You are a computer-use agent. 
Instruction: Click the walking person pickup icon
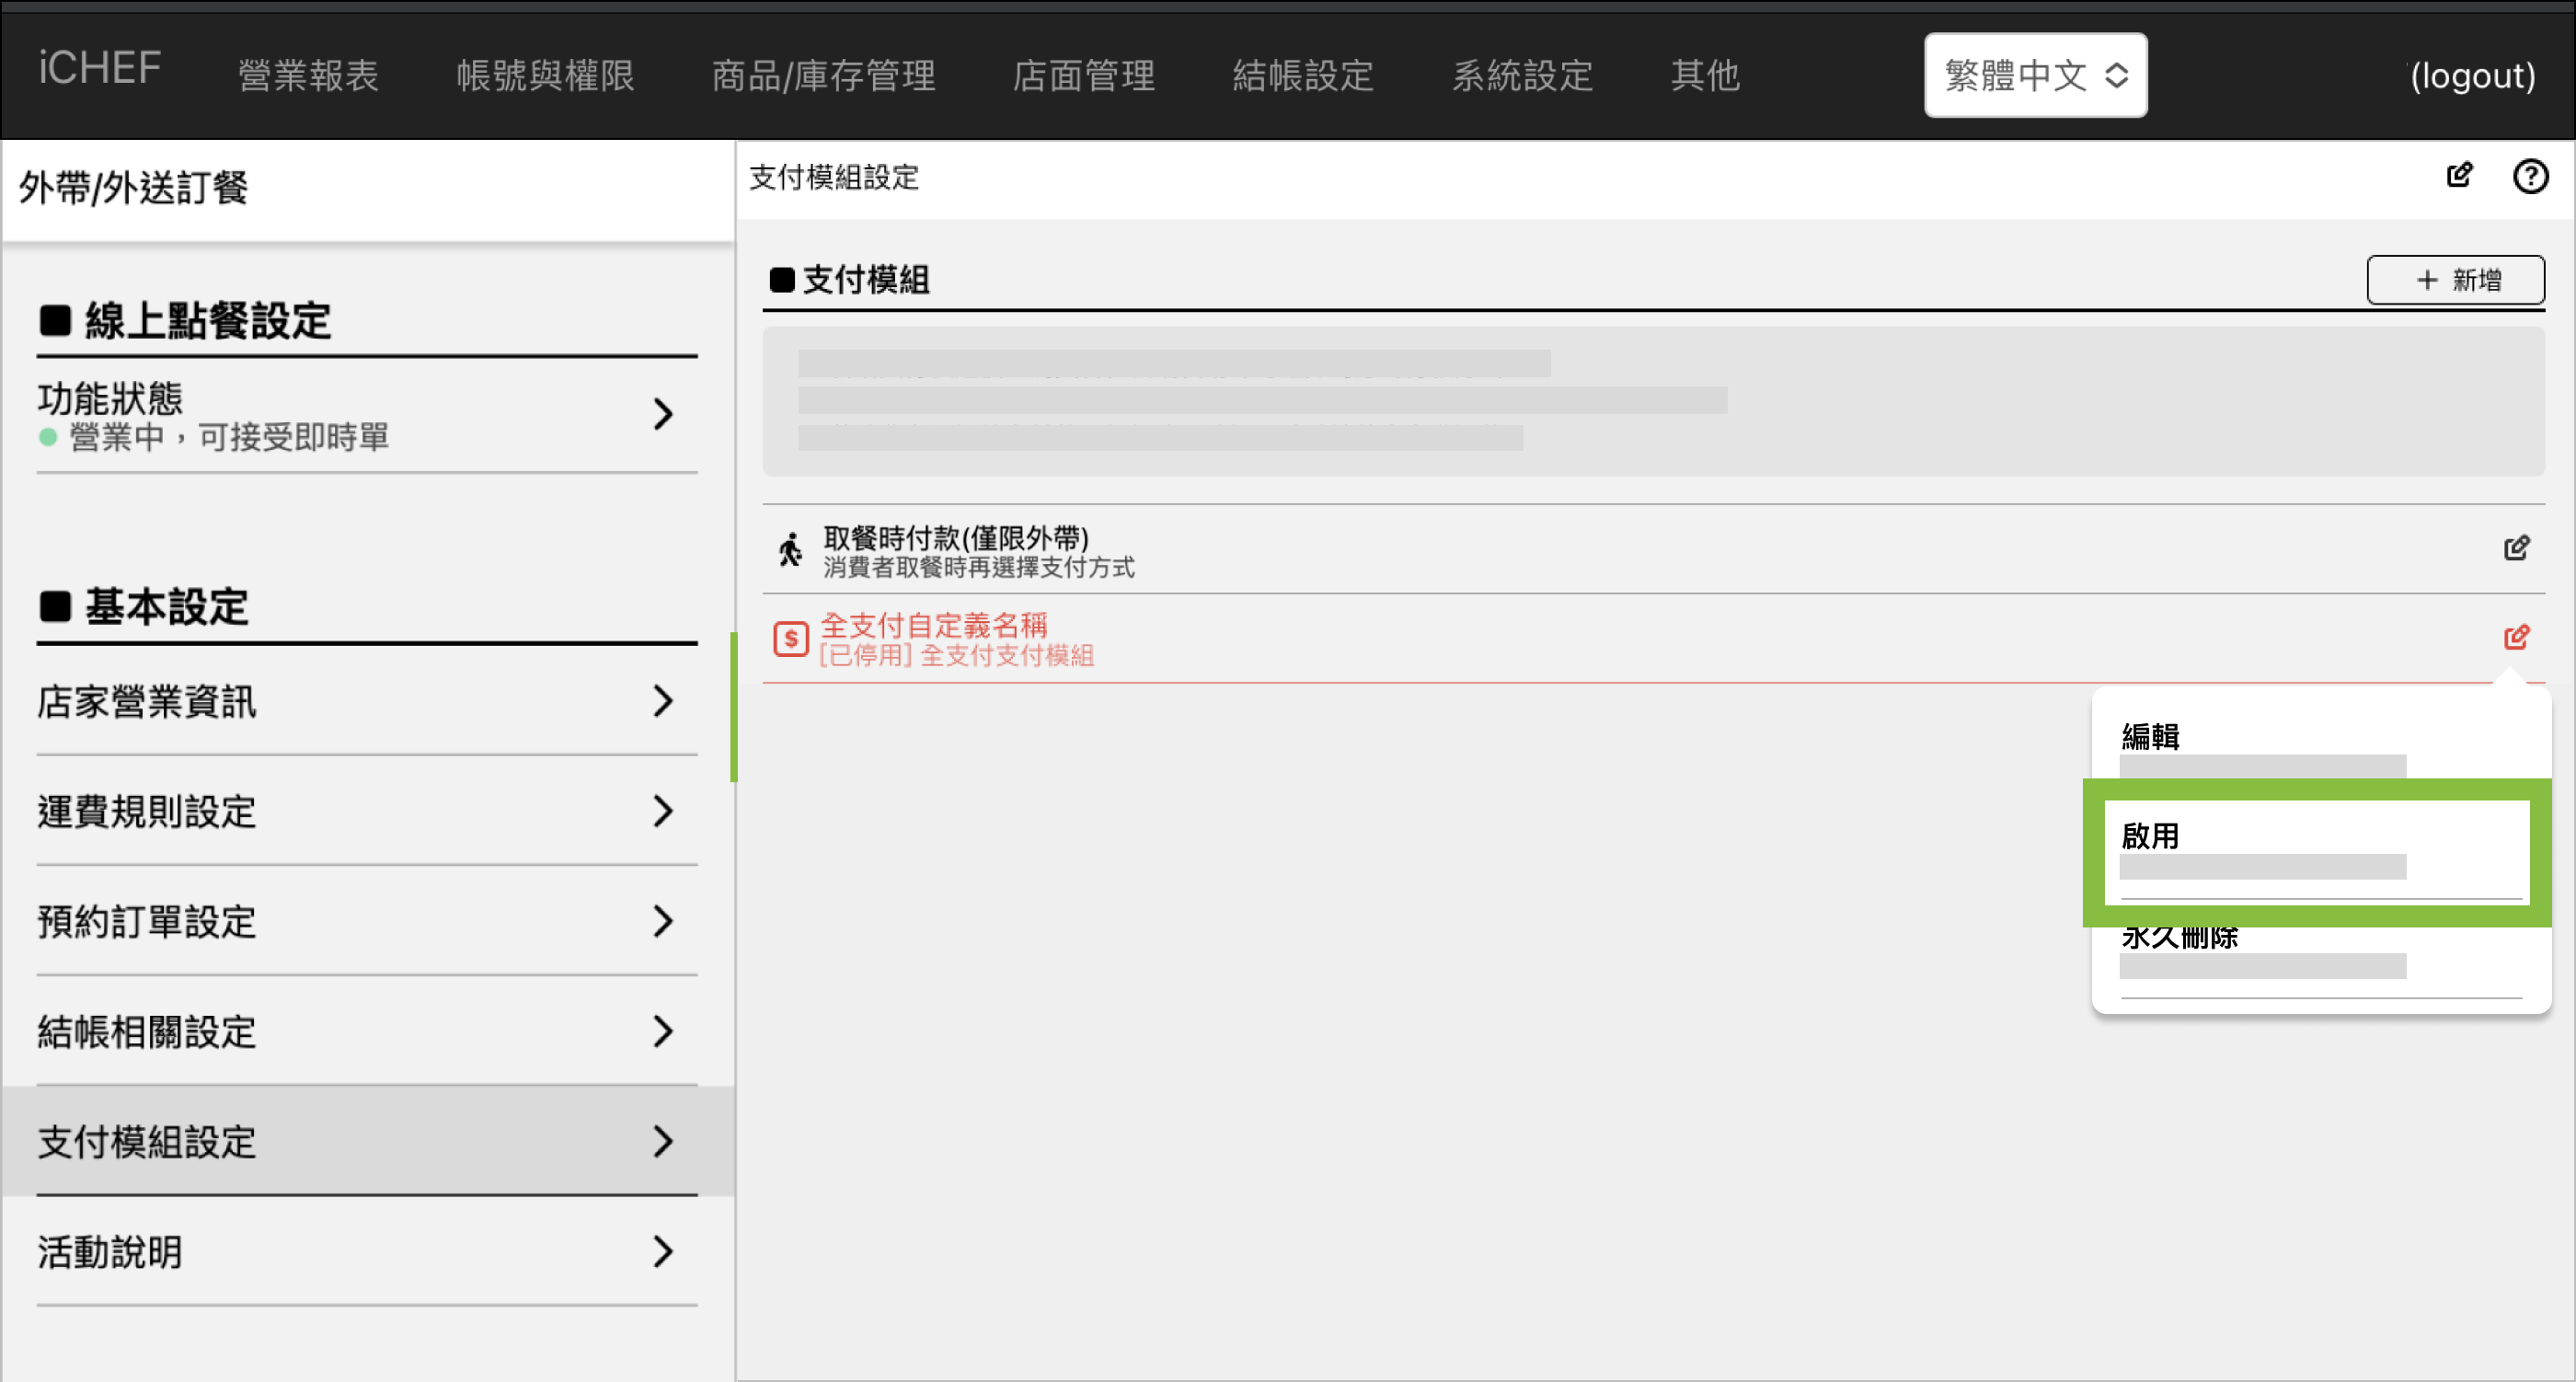tap(790, 550)
